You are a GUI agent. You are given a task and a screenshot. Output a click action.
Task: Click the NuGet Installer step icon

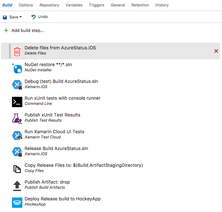17,68
